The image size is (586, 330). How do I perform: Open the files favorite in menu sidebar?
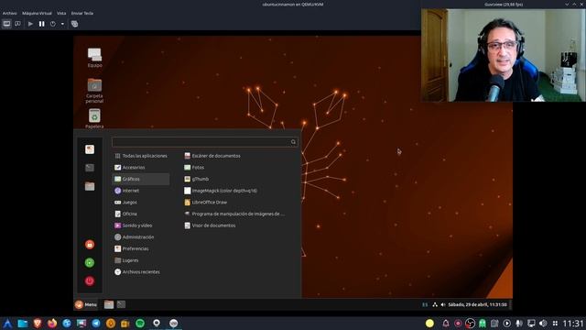(x=90, y=186)
